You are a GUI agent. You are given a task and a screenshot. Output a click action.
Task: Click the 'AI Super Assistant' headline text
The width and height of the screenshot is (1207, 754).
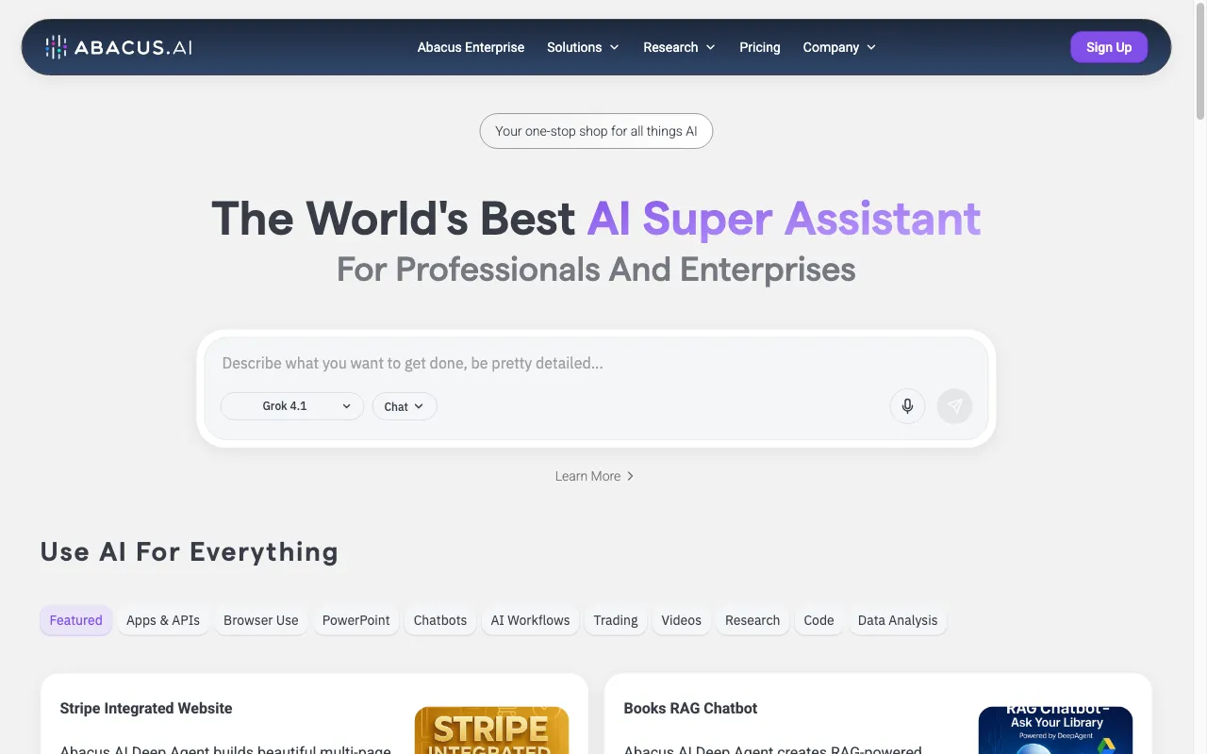(784, 219)
